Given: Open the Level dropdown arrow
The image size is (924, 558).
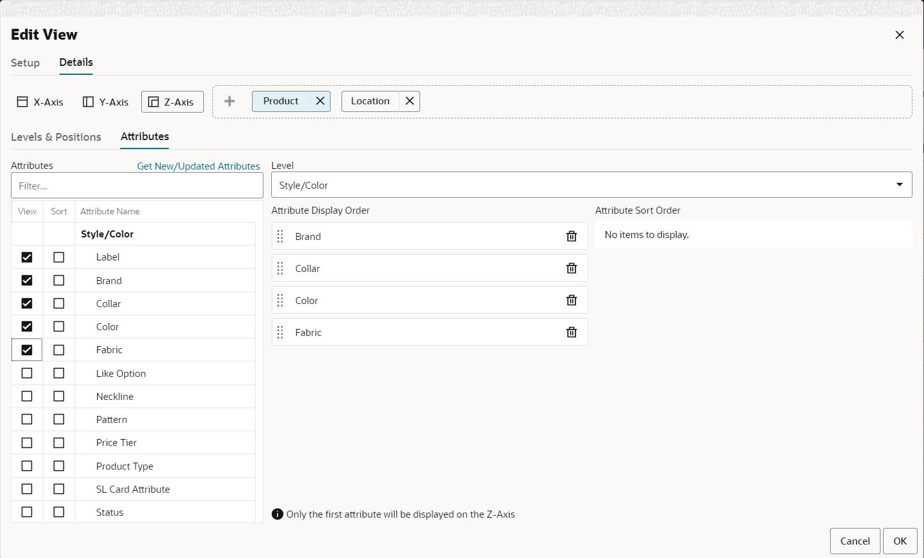Looking at the screenshot, I should click(x=900, y=185).
